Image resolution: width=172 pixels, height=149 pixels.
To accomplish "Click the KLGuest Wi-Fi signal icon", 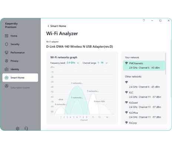I will click(126, 102).
